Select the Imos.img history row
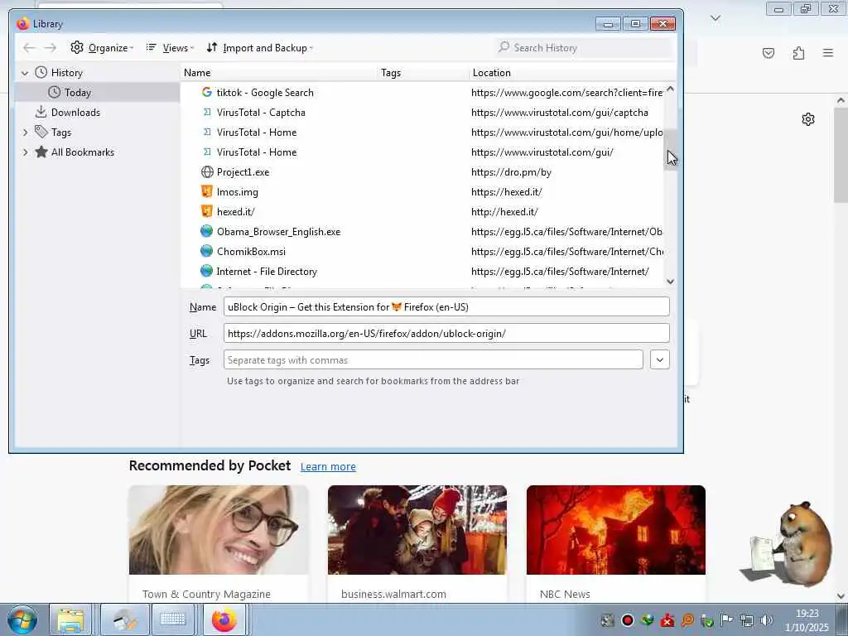Image resolution: width=848 pixels, height=636 pixels. (422, 192)
